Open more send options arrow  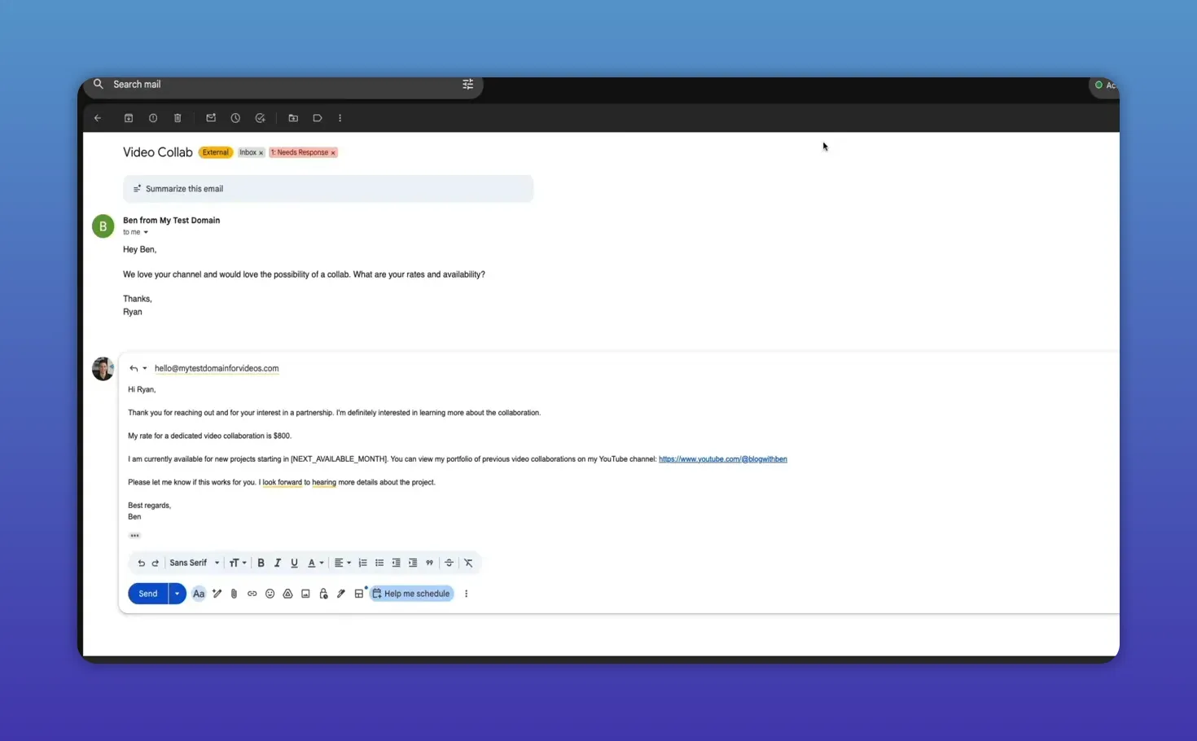coord(177,594)
